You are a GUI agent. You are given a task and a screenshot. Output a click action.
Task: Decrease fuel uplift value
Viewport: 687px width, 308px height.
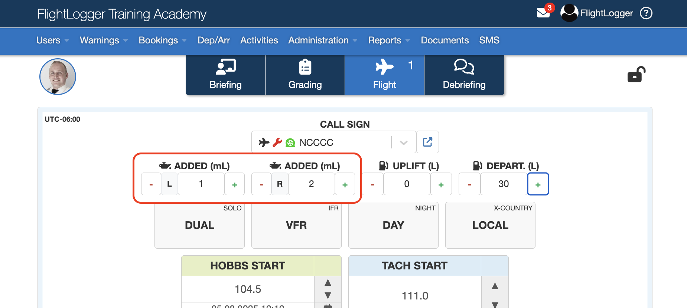372,184
